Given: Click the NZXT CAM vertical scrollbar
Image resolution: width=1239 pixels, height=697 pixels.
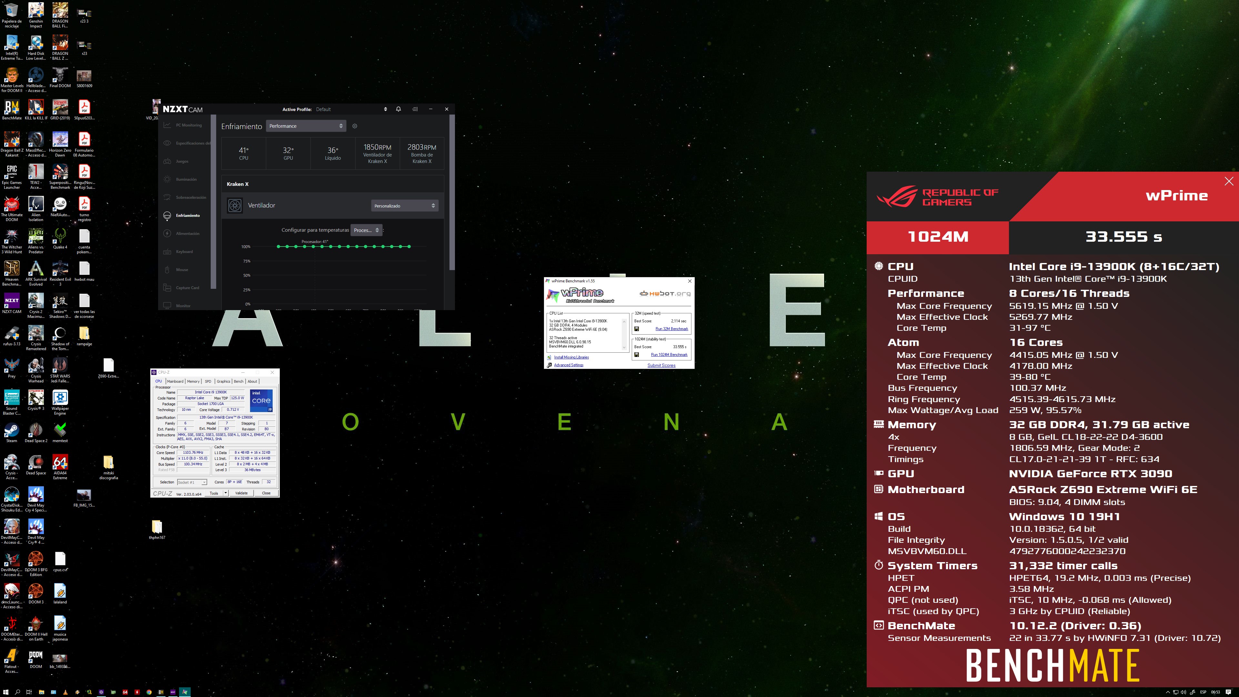Looking at the screenshot, I should pos(452,192).
